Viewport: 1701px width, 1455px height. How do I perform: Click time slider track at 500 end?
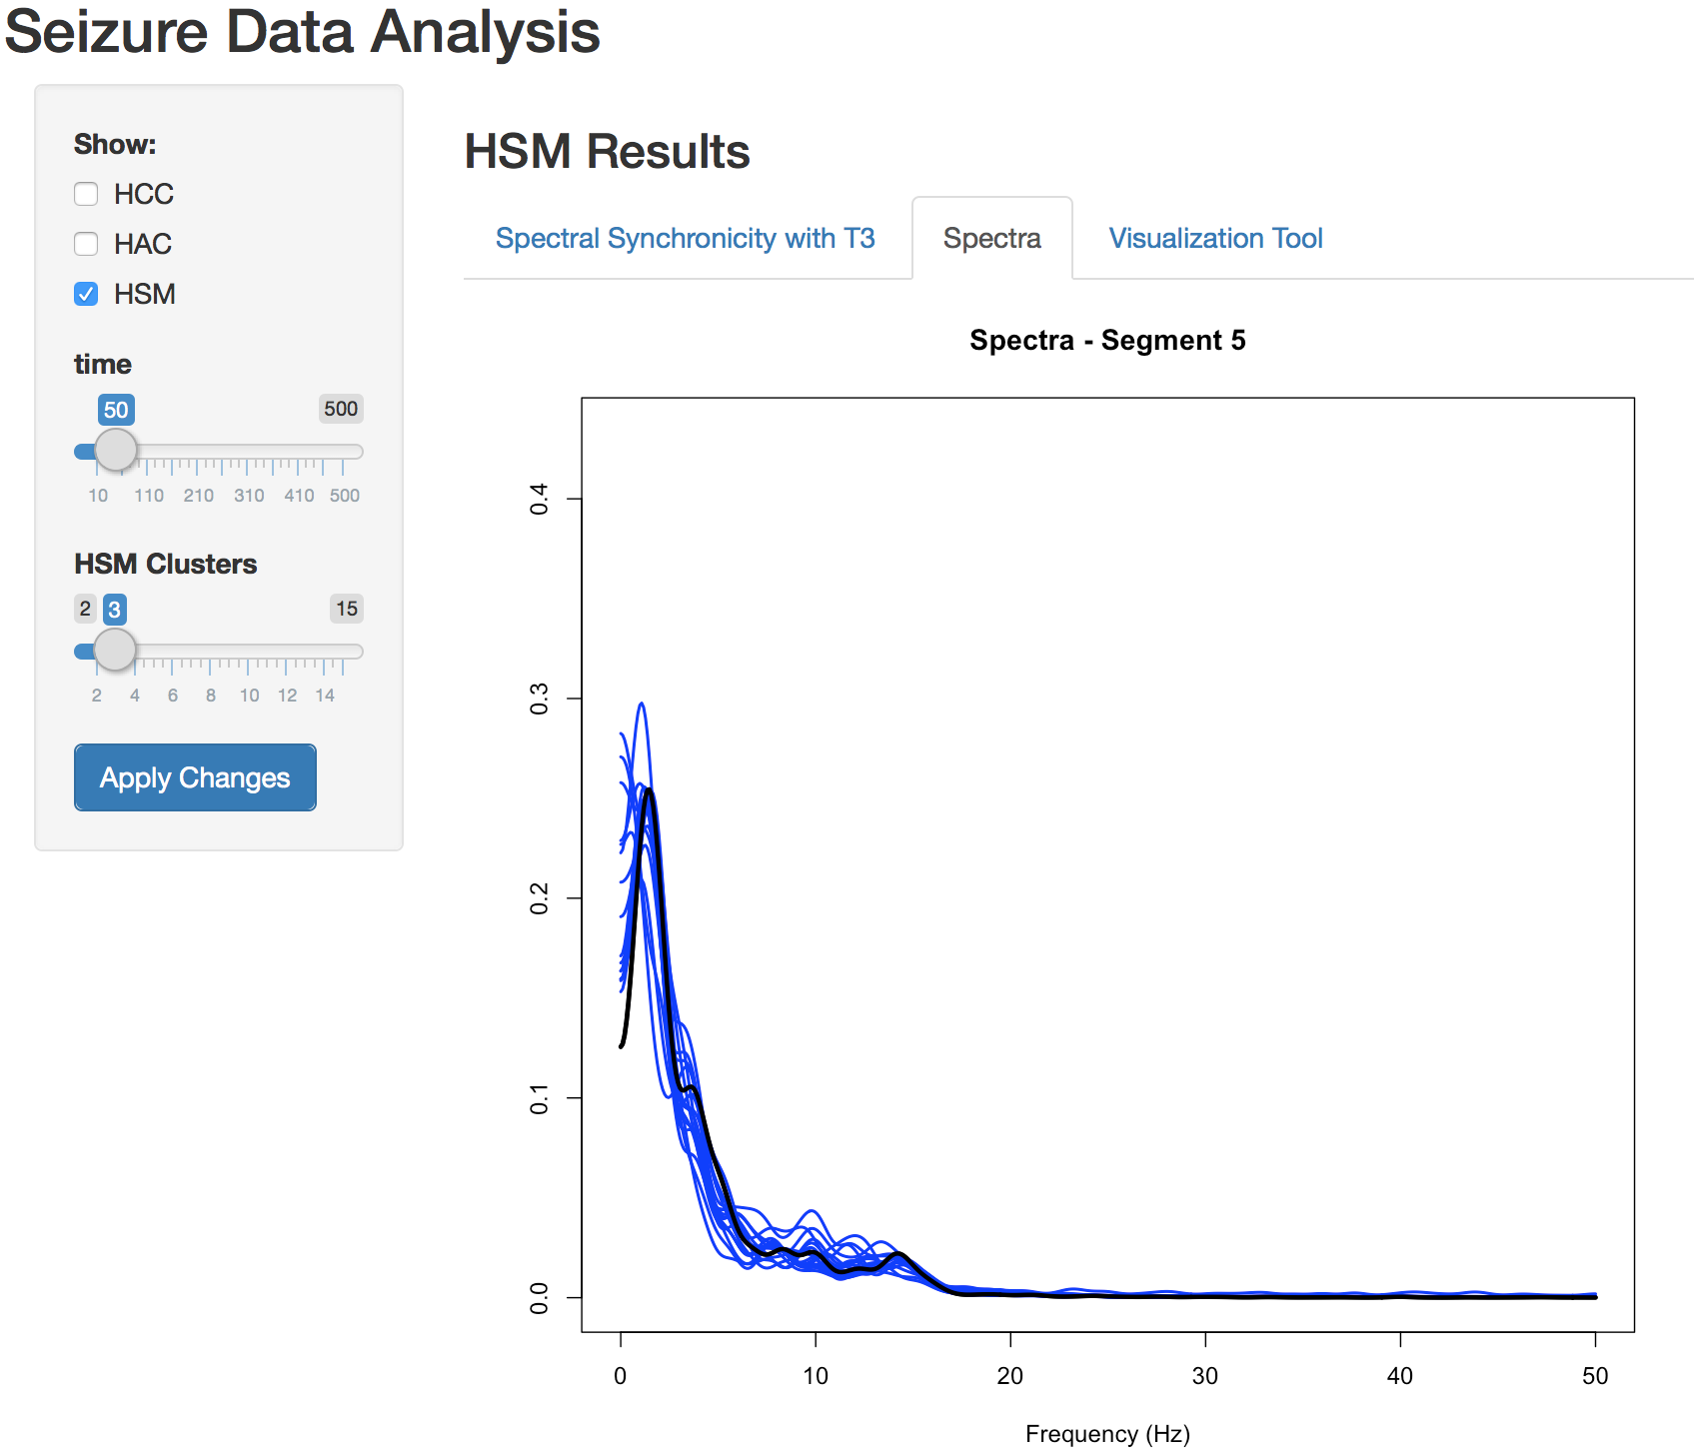tap(344, 452)
